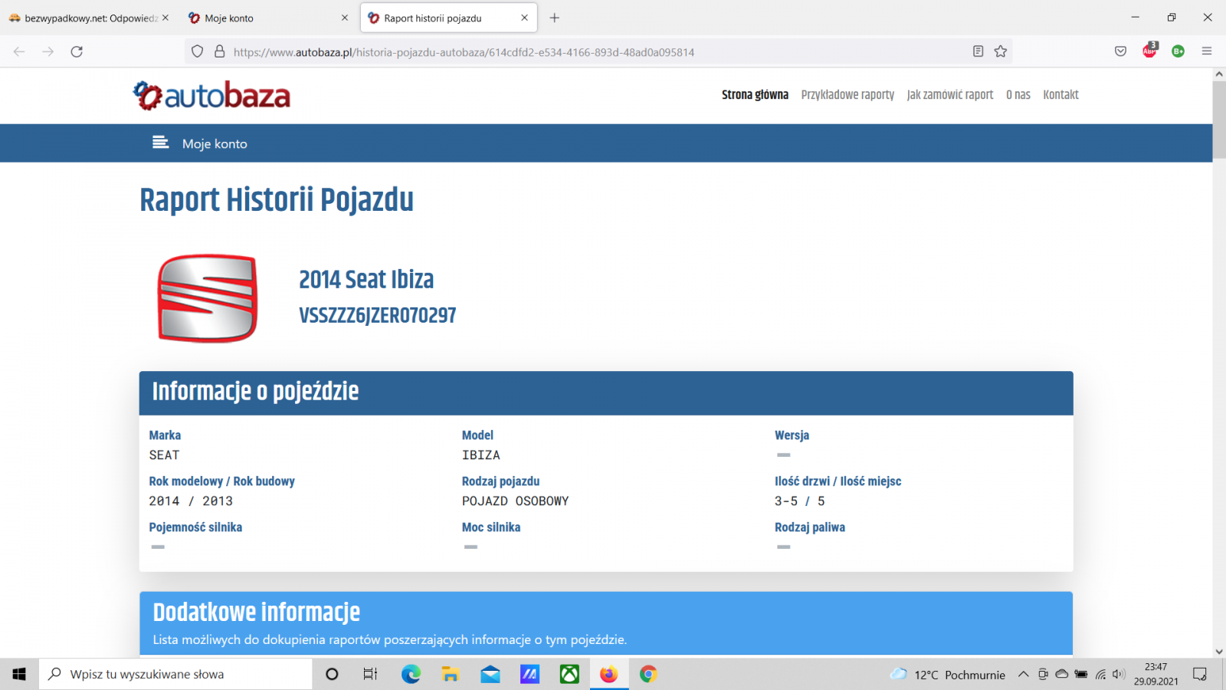The image size is (1226, 690).
Task: Open the Firefox application menu
Action: 1207,51
